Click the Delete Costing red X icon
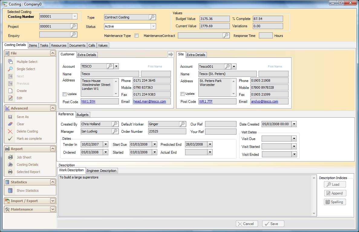Image resolution: width=359 pixels, height=232 pixels. (x=11, y=131)
